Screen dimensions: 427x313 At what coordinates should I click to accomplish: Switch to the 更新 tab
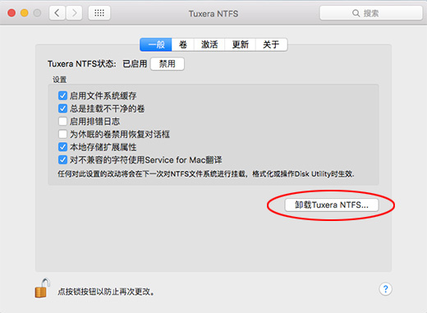tap(240, 44)
